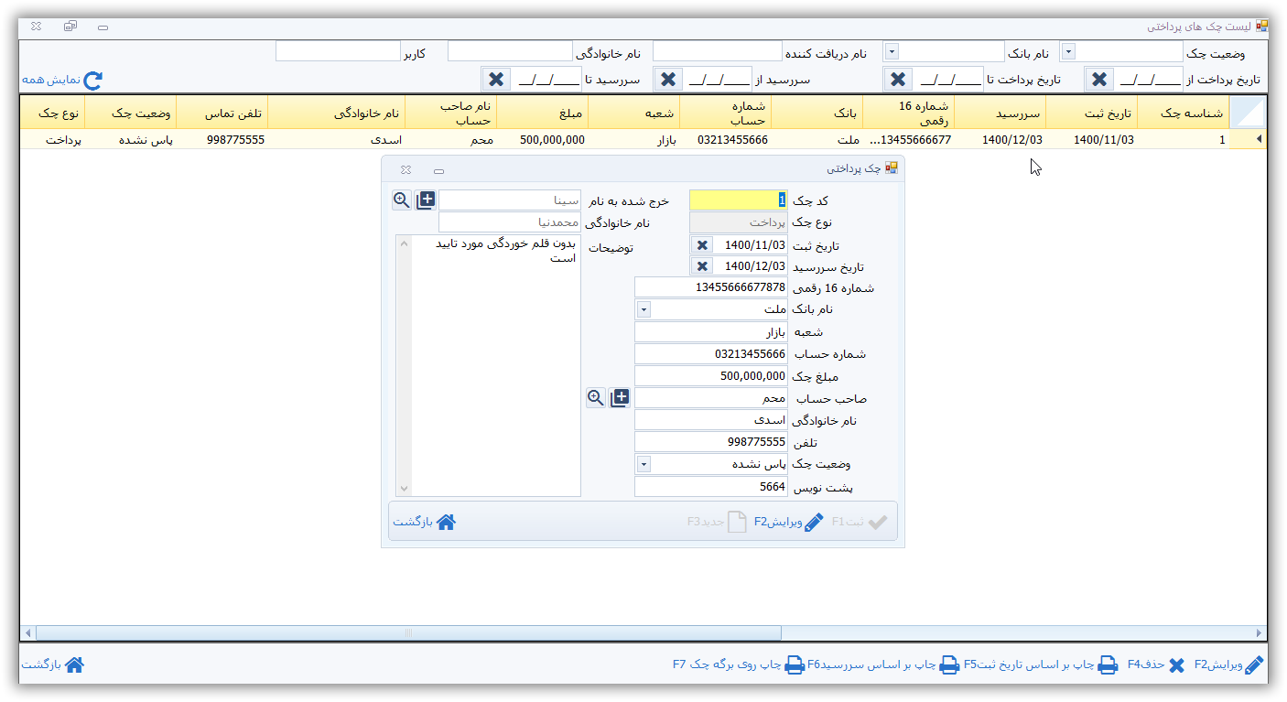This screenshot has width=1287, height=702.
Task: Click بازگشت in the bottom toolbar
Action: click(53, 664)
